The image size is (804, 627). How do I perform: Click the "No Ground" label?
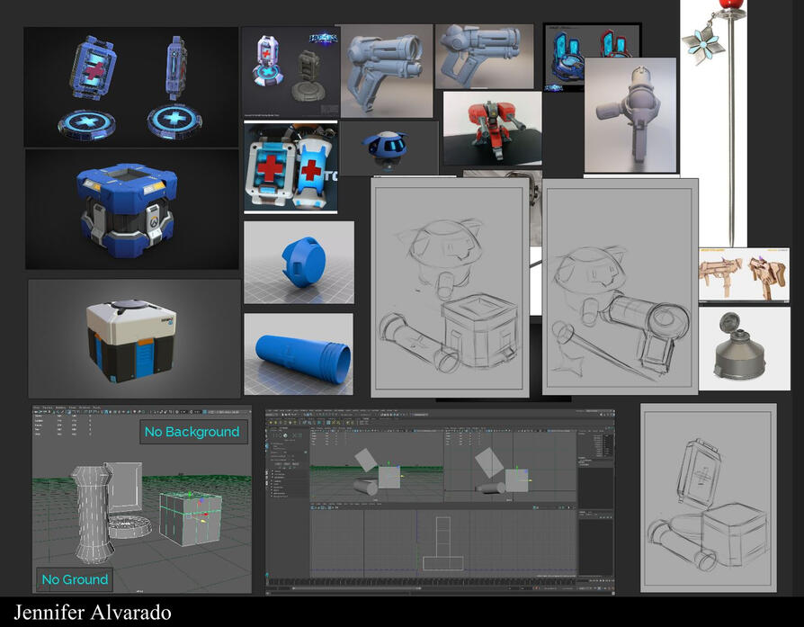point(75,579)
